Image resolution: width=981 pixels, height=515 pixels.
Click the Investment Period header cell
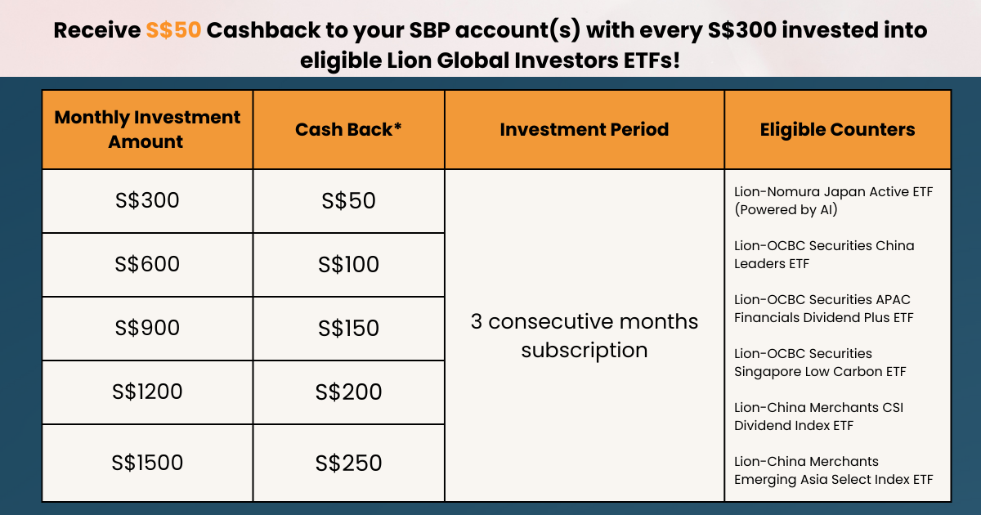[585, 129]
